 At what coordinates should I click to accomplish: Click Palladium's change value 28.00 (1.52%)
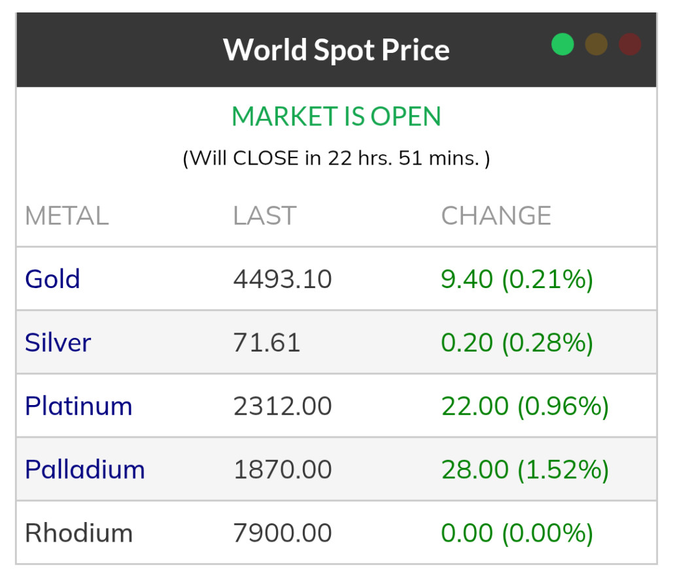point(525,469)
